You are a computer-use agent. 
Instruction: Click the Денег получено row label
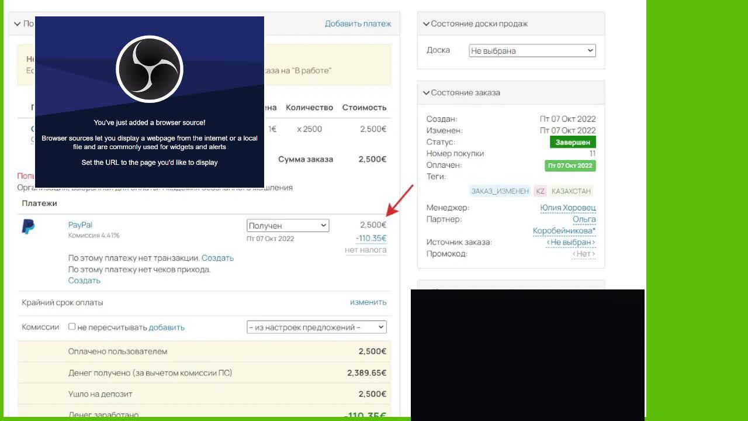pyautogui.click(x=150, y=372)
